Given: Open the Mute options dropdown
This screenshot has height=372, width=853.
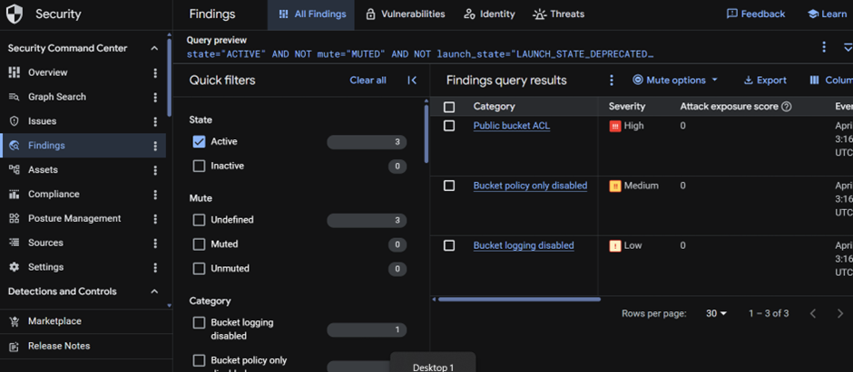Looking at the screenshot, I should (675, 81).
